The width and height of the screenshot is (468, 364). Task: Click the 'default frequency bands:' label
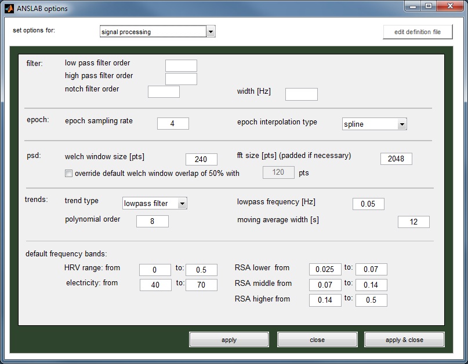pos(66,254)
